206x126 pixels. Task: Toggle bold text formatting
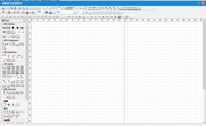coord(87,12)
